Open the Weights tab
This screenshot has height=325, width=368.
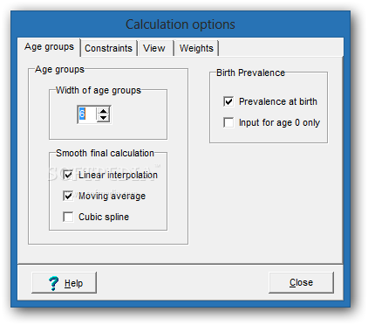tap(196, 48)
